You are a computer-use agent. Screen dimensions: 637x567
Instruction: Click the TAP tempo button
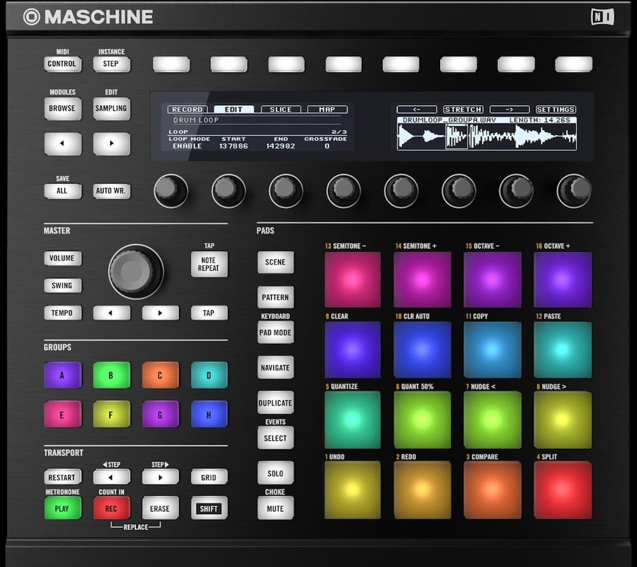[x=209, y=313]
